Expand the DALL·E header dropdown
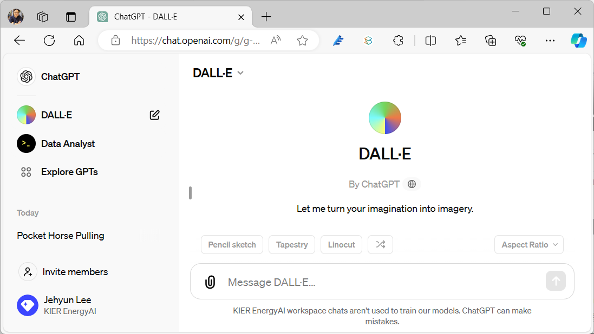The height and width of the screenshot is (334, 594). [218, 73]
